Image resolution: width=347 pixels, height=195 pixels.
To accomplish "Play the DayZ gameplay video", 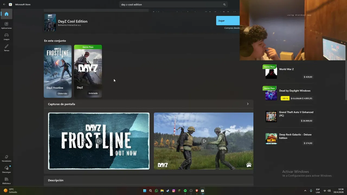I will pyautogui.click(x=204, y=141).
